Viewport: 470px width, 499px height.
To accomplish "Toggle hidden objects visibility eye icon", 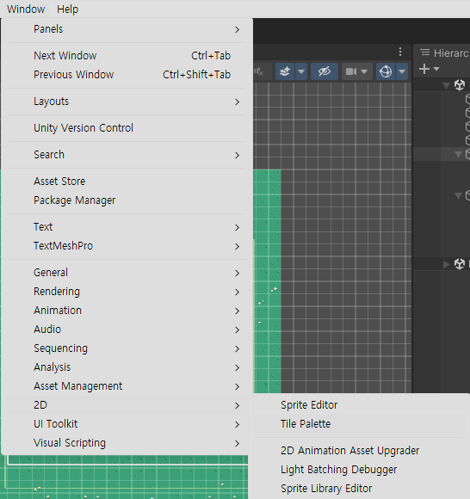I will click(x=325, y=71).
